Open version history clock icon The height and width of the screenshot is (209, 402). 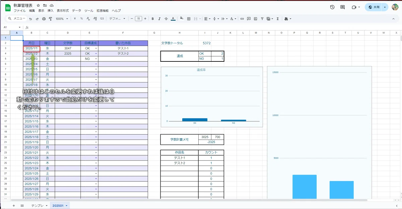(x=332, y=7)
